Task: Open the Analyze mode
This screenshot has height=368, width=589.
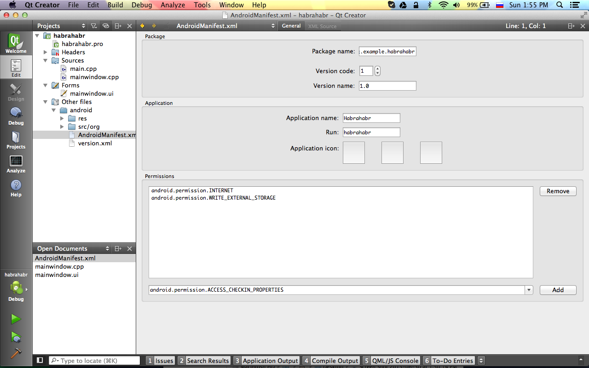Action: coord(16,163)
